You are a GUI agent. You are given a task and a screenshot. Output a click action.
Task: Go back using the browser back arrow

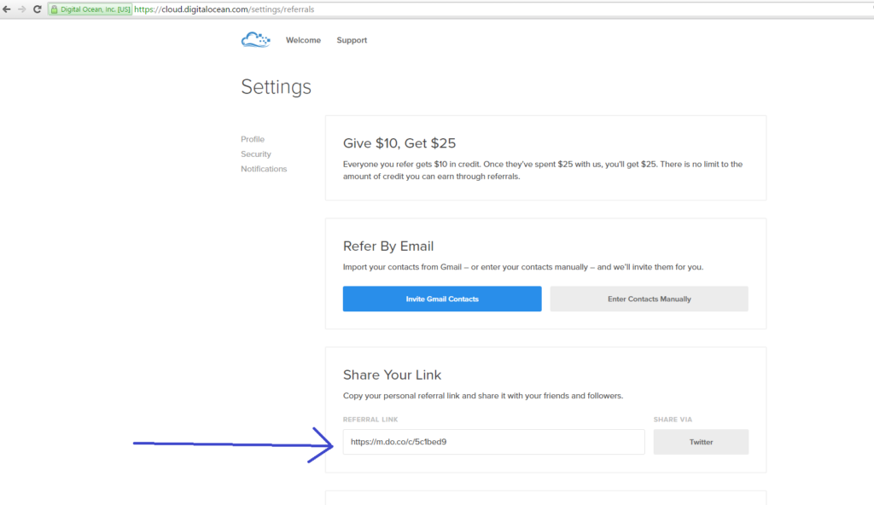click(7, 9)
